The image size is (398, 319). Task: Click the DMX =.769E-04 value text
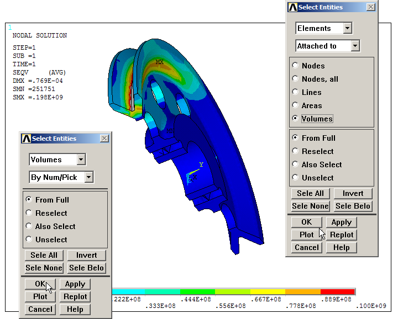click(x=38, y=81)
